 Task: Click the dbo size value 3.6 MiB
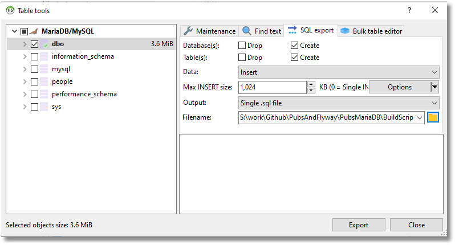(x=162, y=44)
